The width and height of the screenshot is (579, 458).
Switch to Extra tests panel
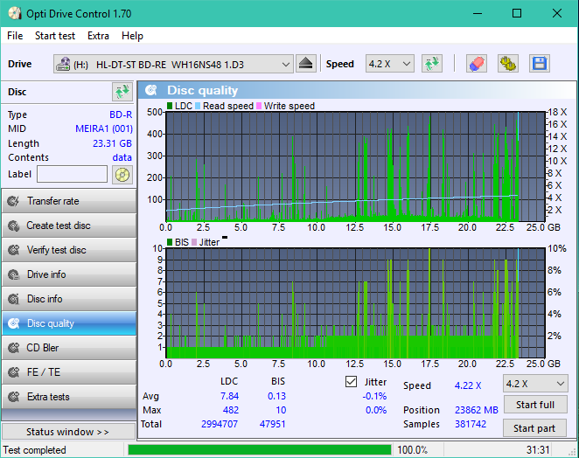[x=69, y=397]
